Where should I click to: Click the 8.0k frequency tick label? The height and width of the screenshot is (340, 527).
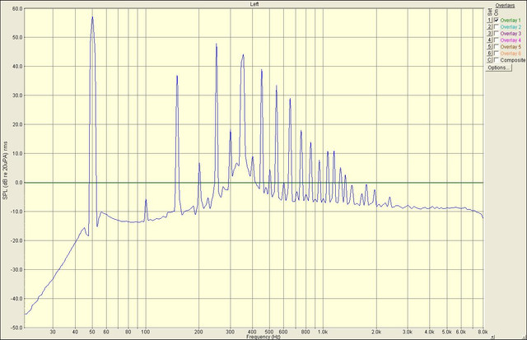(483, 332)
